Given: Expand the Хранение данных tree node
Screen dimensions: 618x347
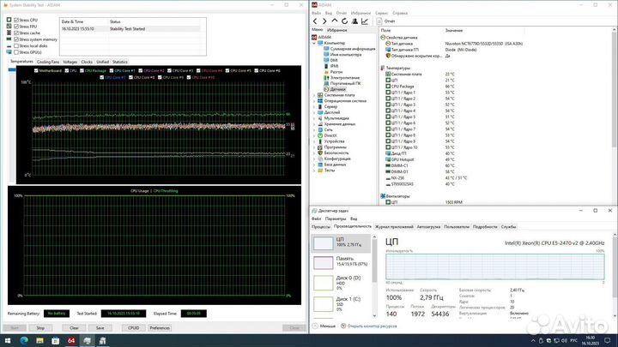Looking at the screenshot, I should (x=314, y=124).
